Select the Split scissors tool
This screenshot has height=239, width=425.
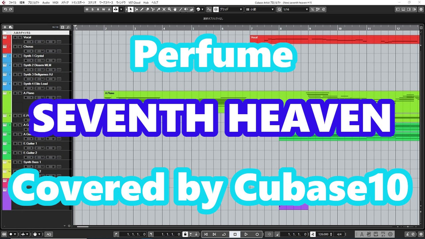click(153, 9)
